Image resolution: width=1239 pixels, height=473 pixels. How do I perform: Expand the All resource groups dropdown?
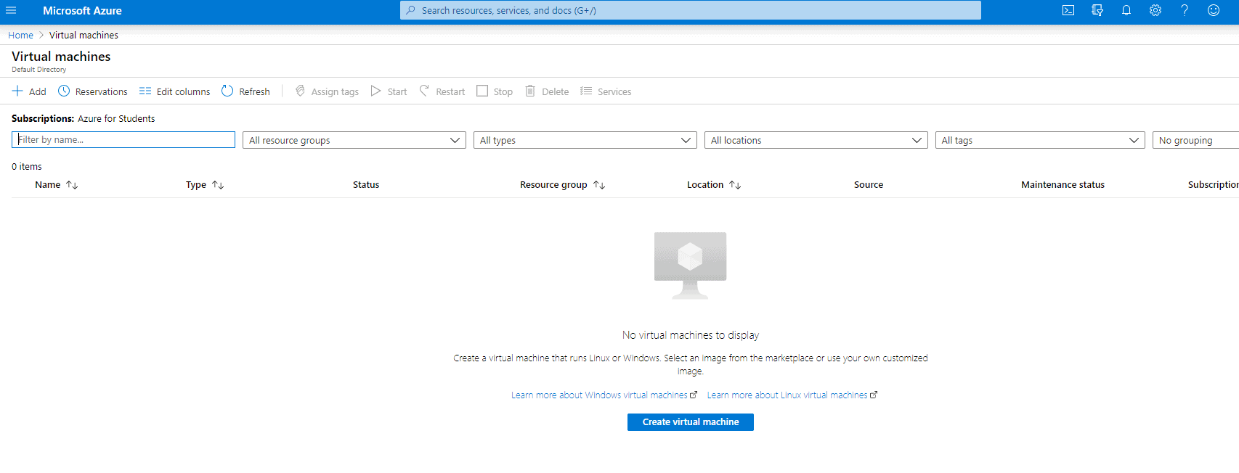coord(354,140)
